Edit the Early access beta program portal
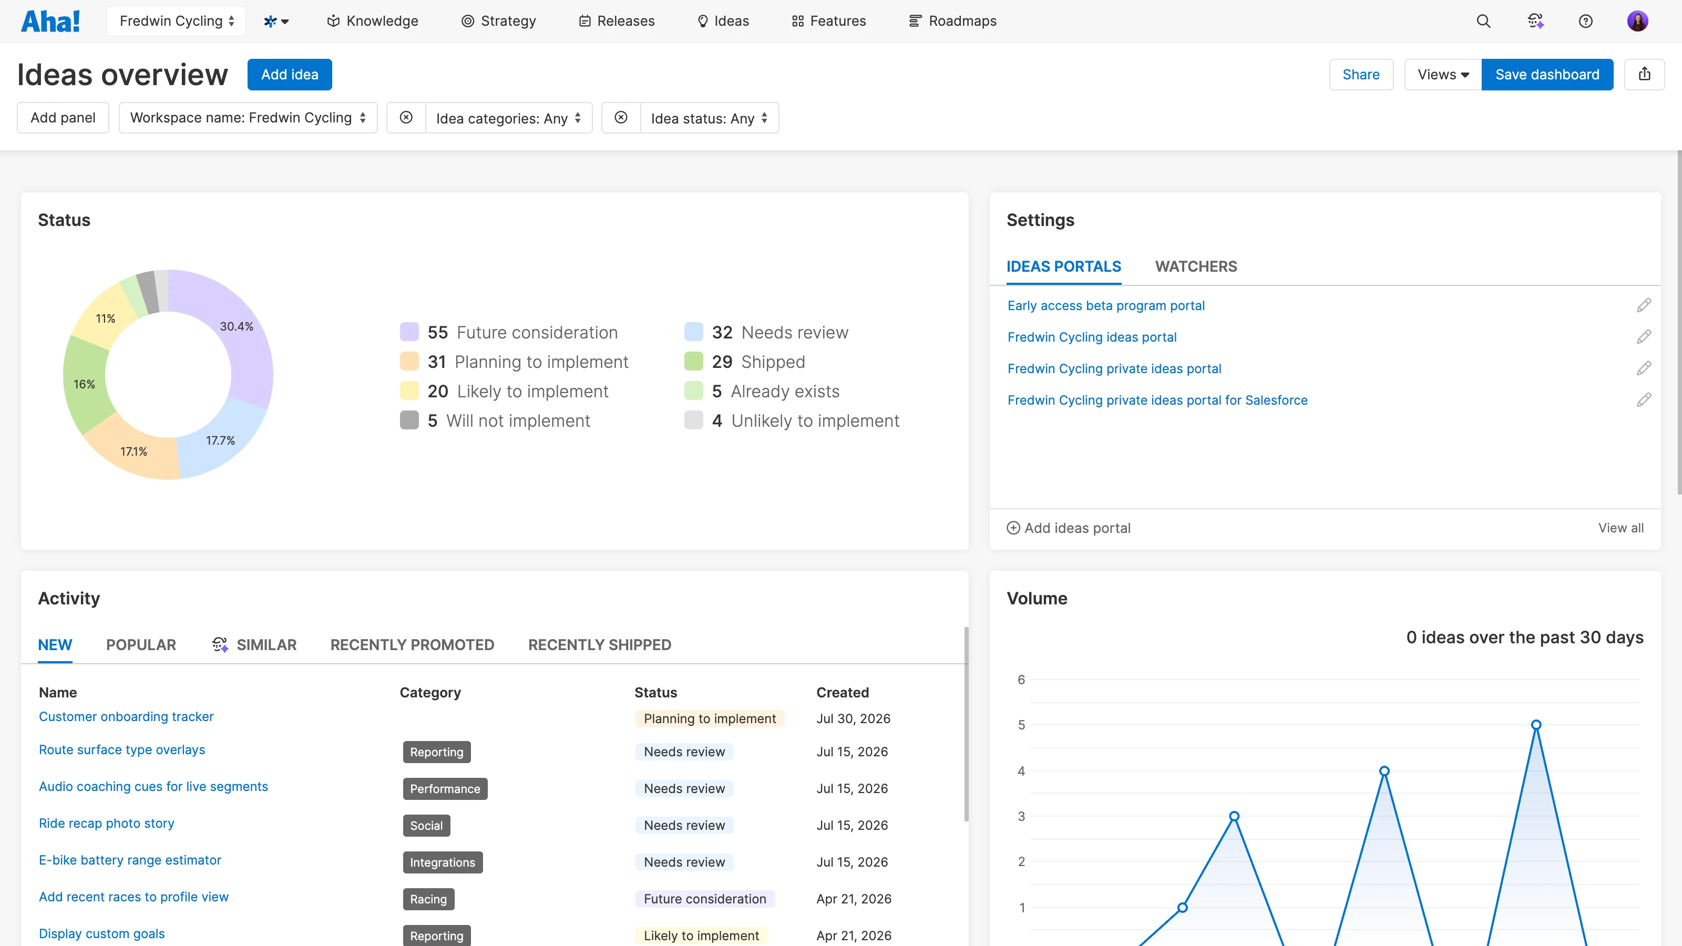Screen dimensions: 1682x946 tap(1644, 305)
